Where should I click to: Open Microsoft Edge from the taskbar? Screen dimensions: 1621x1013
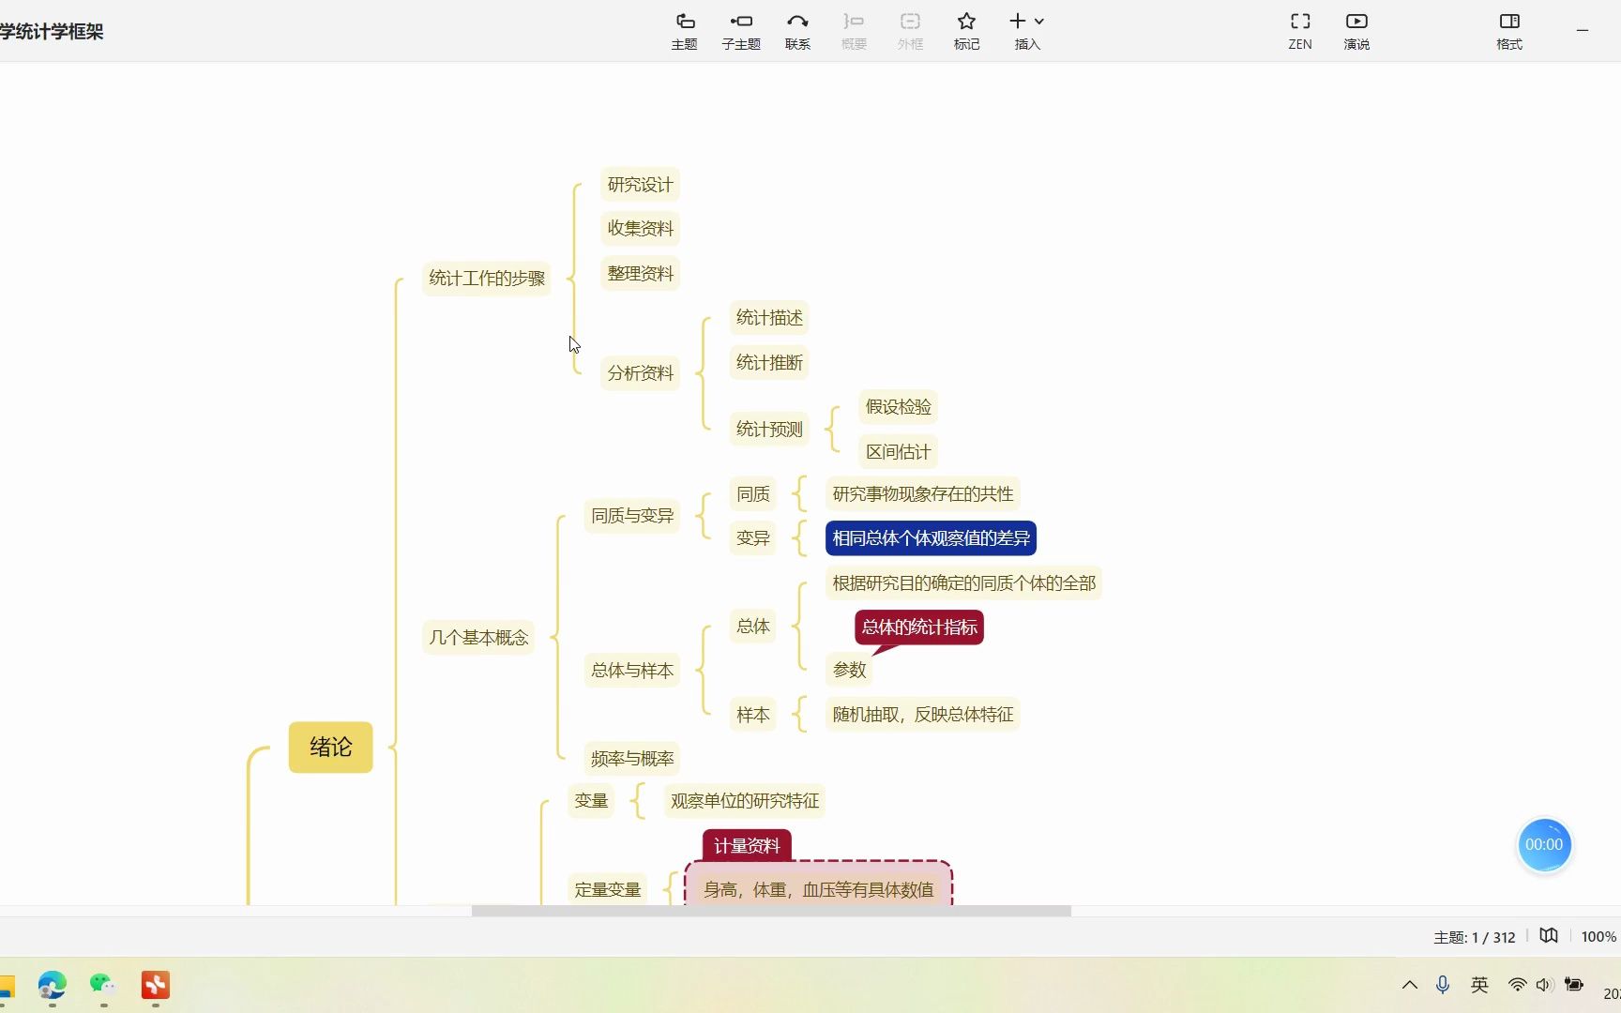pyautogui.click(x=53, y=985)
